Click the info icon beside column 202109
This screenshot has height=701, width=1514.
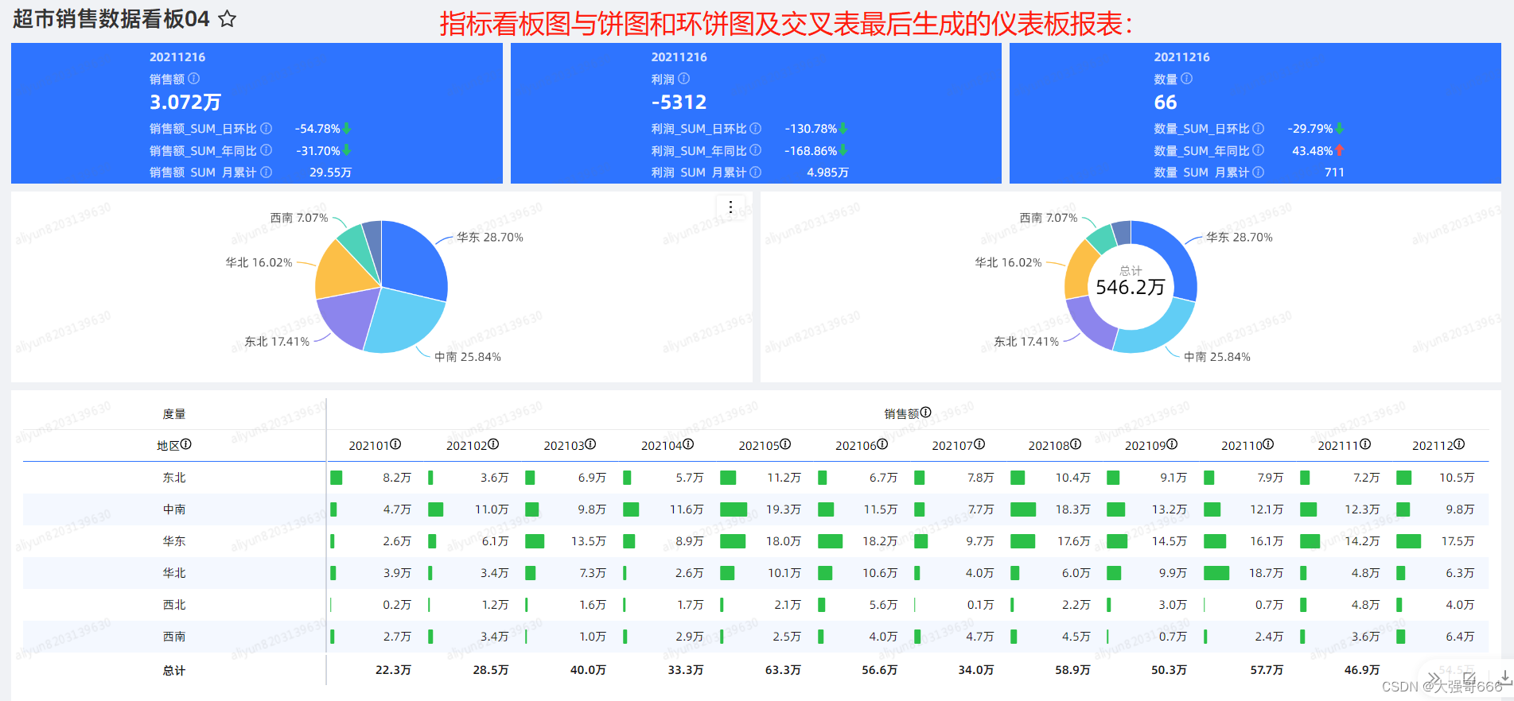1172,444
